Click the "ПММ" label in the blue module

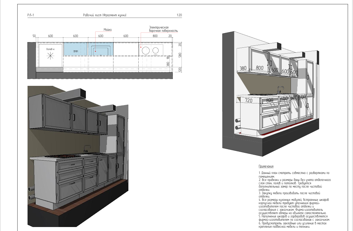(x=76, y=51)
